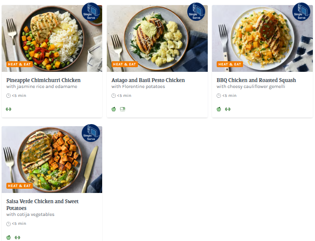This screenshot has height=241, width=315.
Task: Open the BBQ Chicken and Roasted Squash title
Action: point(256,80)
